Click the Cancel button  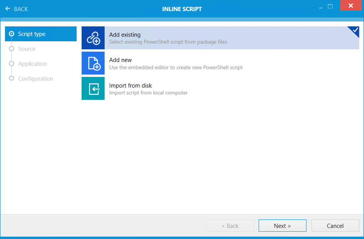(335, 226)
